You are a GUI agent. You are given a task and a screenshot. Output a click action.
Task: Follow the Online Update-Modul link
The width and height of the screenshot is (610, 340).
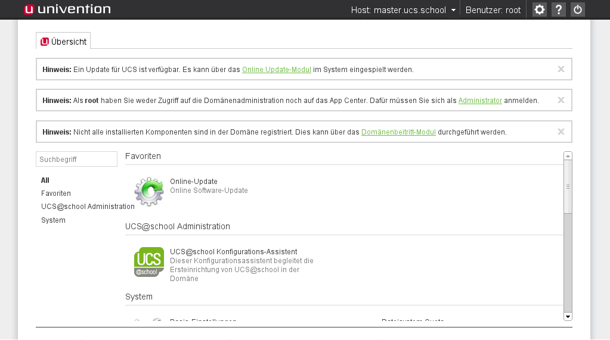pyautogui.click(x=277, y=70)
